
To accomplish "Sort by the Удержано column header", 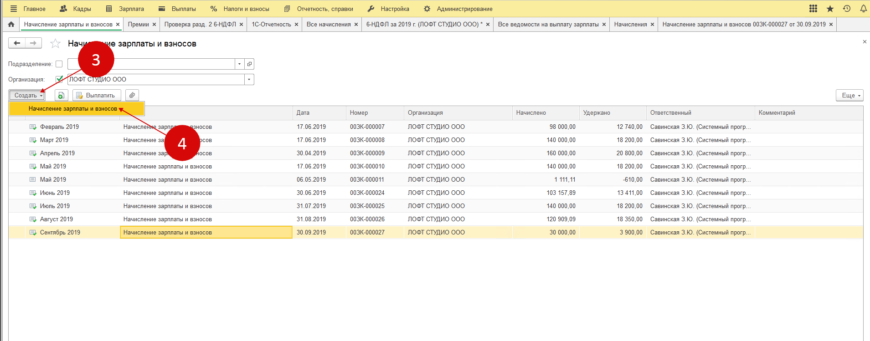I will click(613, 113).
